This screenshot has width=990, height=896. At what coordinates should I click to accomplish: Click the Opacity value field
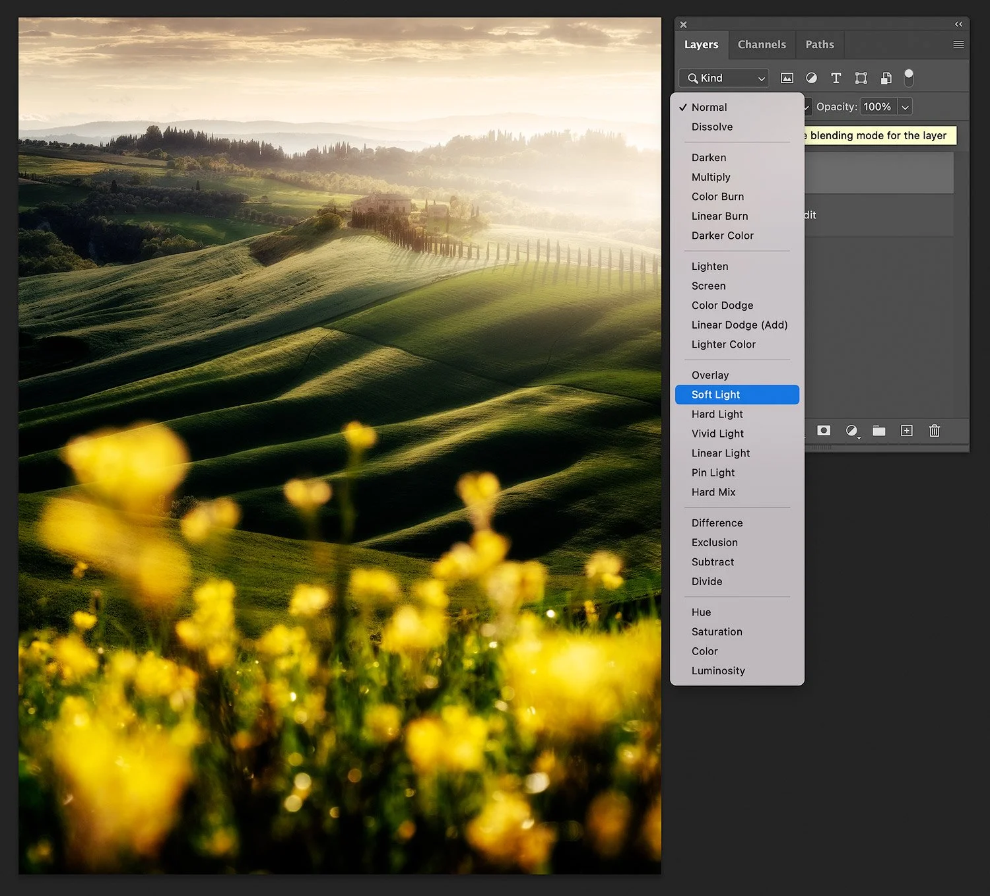pos(877,106)
